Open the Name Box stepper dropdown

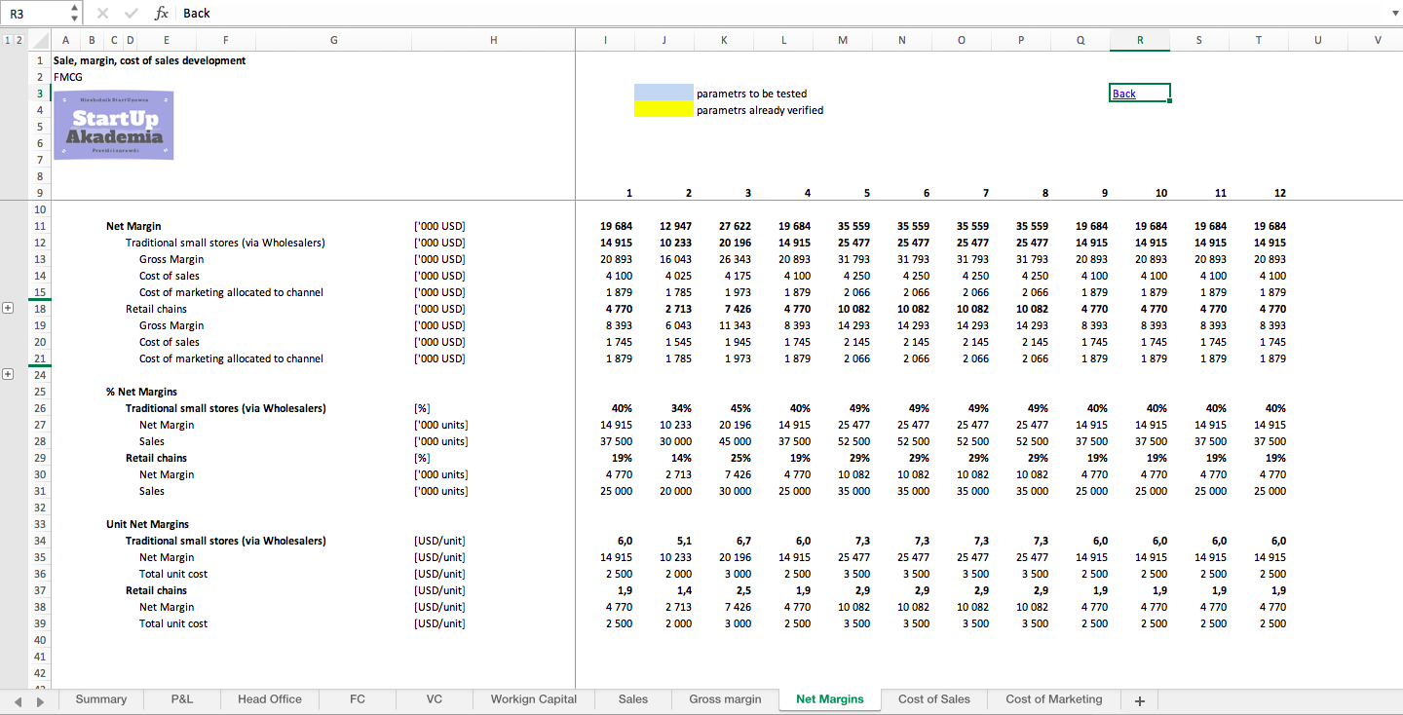pyautogui.click(x=76, y=13)
